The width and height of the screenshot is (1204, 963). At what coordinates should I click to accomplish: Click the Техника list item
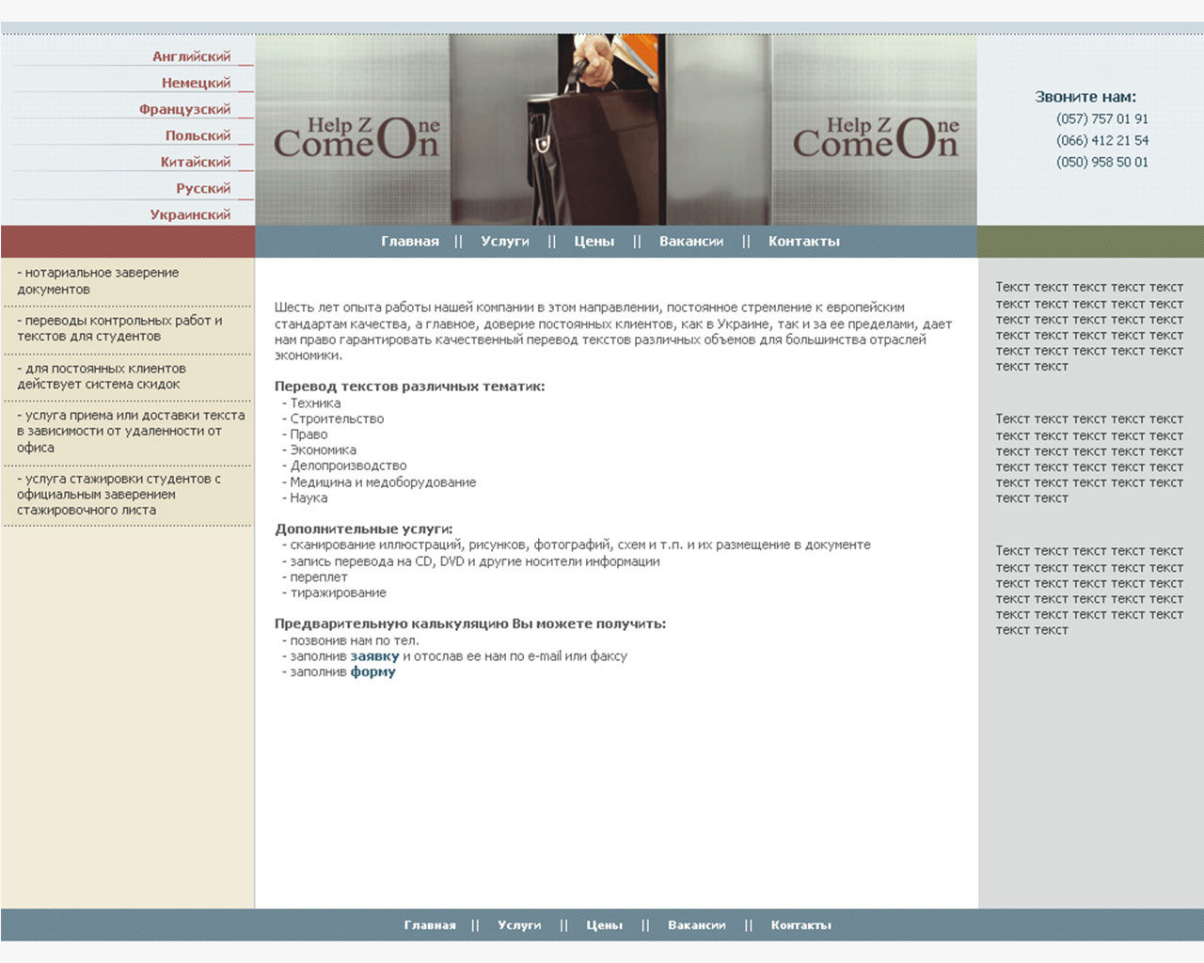click(311, 403)
